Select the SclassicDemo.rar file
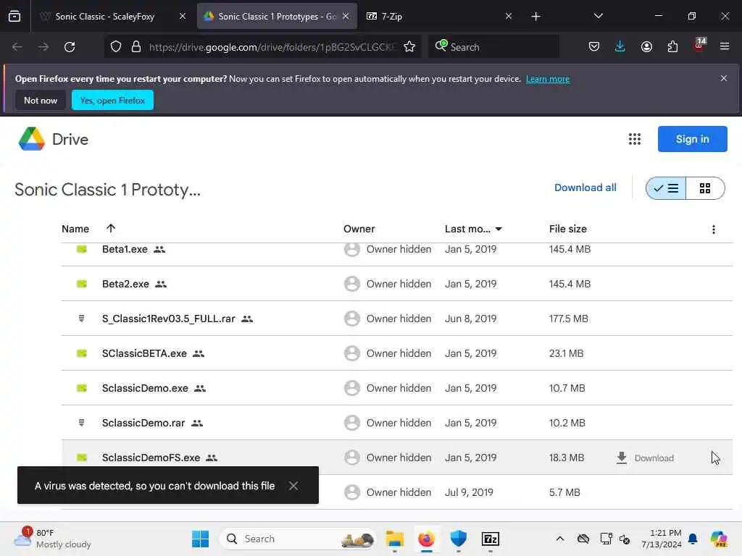 (397, 423)
